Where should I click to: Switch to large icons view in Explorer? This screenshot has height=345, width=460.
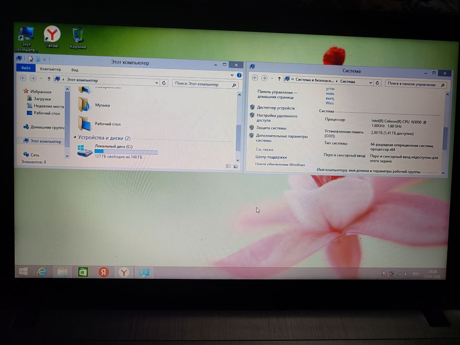[x=236, y=167]
